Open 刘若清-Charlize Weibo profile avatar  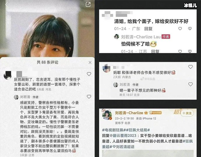point(107,115)
